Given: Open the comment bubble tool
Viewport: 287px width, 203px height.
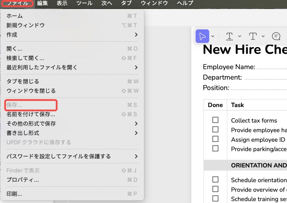Looking at the screenshot, I should 276,36.
